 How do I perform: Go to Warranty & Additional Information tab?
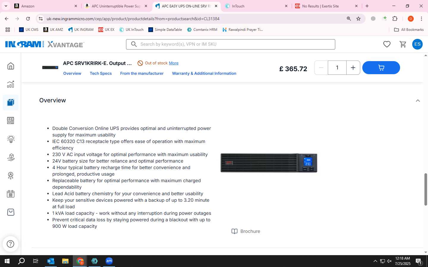click(x=204, y=73)
